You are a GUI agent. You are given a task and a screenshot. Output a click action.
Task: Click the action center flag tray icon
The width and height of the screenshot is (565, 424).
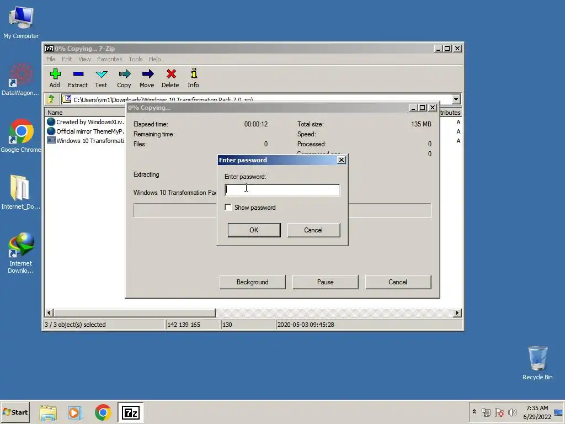click(499, 412)
